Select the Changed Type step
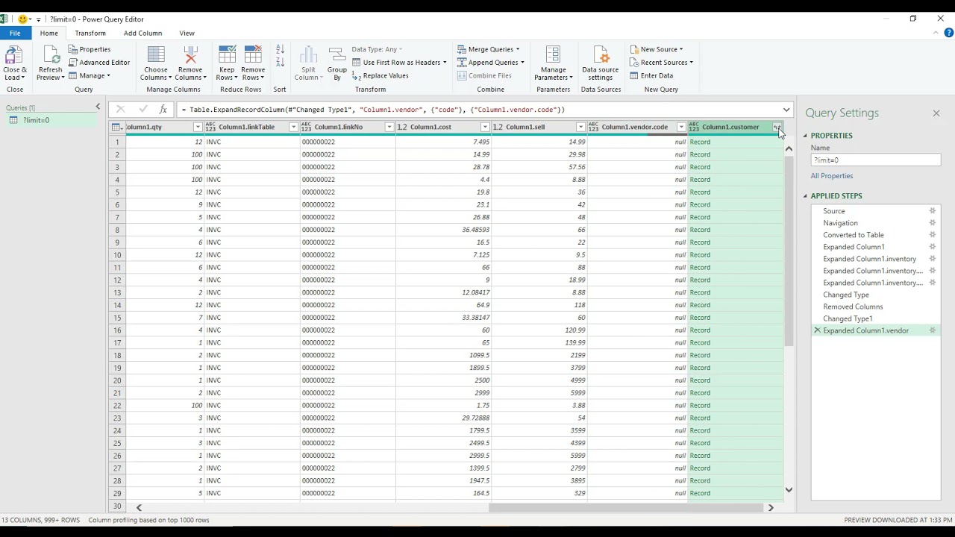Image resolution: width=955 pixels, height=537 pixels. [846, 295]
